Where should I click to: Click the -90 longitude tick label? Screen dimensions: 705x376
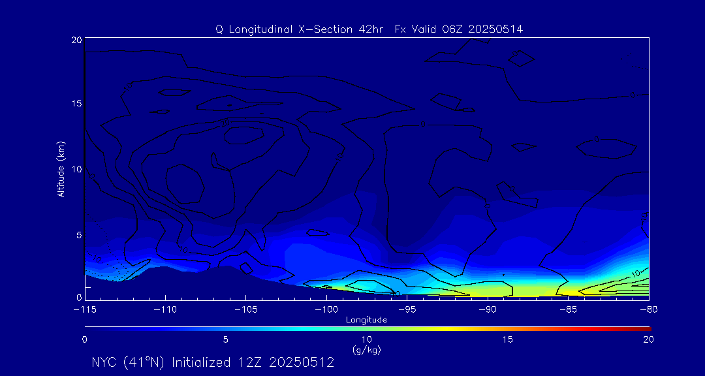488,310
